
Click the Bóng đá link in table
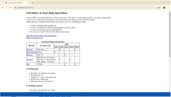(x=30, y=50)
